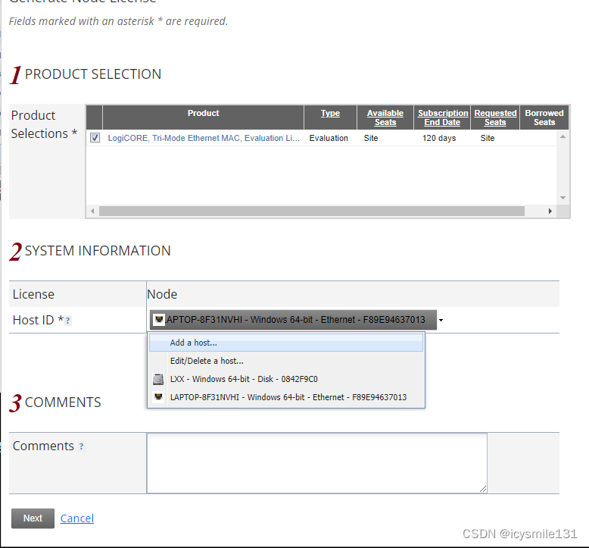This screenshot has height=548, width=589.
Task: Click 'Site' under Available Seats
Action: [x=371, y=138]
